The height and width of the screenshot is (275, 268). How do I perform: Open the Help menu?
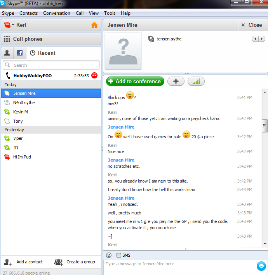coord(125,13)
